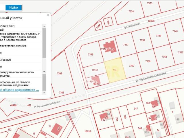The height and width of the screenshot is (138, 184).
Task: Click ул. Алтынчэч street label
Action: click(132, 26)
